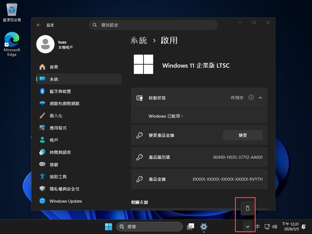The height and width of the screenshot is (234, 312).
Task: Open the tues account avatar
Action: (45, 44)
